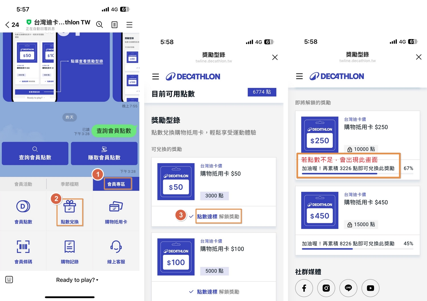Viewport: 427px width, 301px height.
Task: Tap the 3000 點 cost label
Action: coord(214,196)
